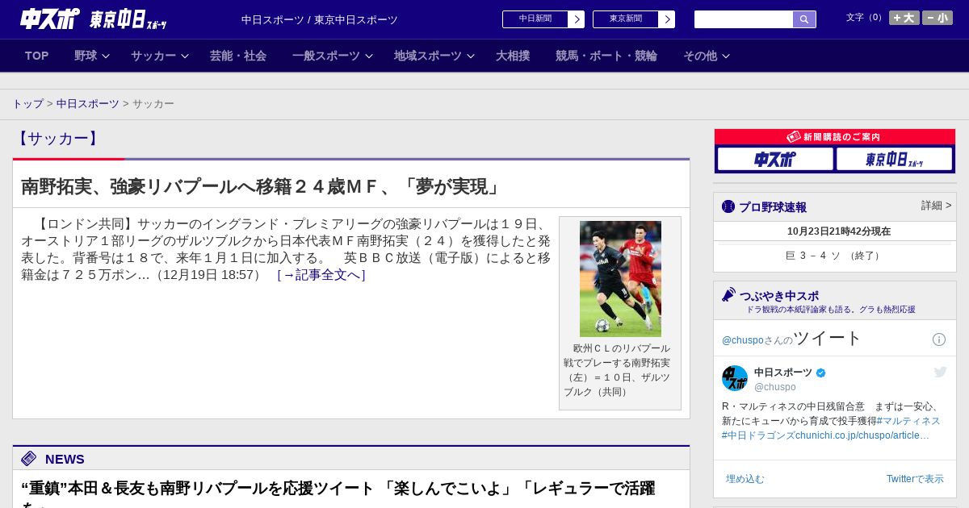This screenshot has width=969, height=508.
Task: Click 中日スポーツ breadcrumb link
Action: pyautogui.click(x=88, y=104)
